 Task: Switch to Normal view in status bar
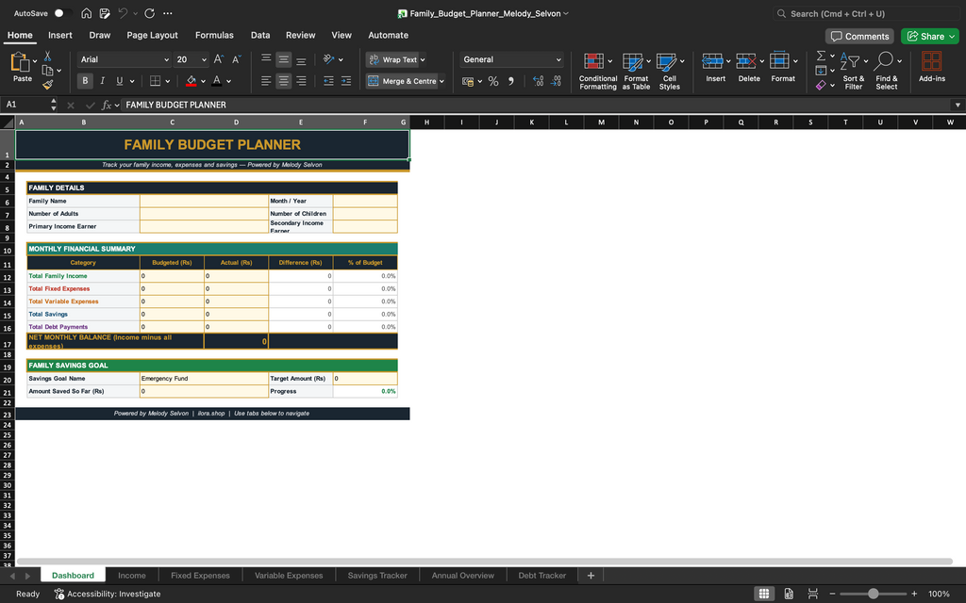pyautogui.click(x=764, y=594)
